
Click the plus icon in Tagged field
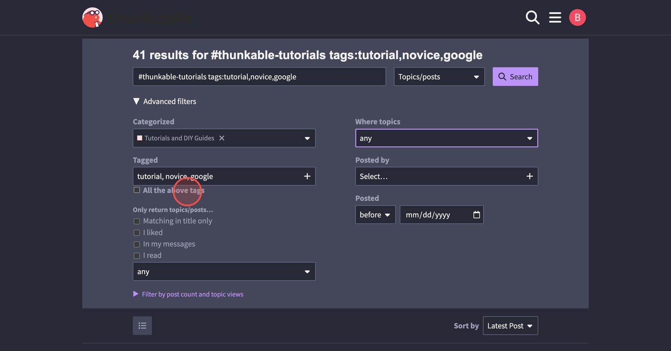pos(307,177)
